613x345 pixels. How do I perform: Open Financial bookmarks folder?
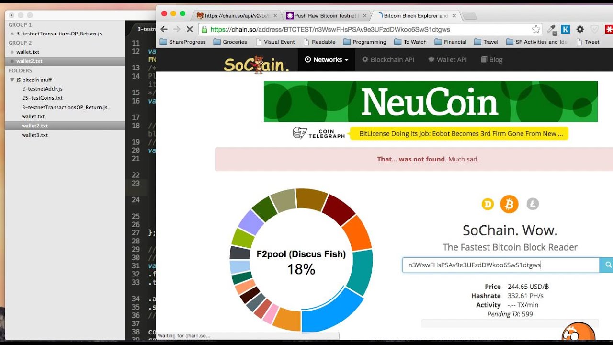[x=451, y=42]
